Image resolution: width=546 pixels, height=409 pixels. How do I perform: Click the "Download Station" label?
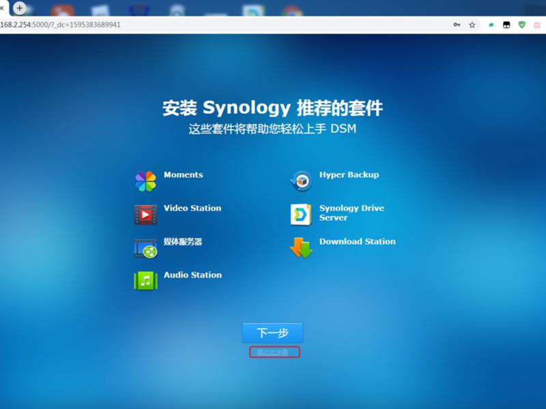tap(357, 241)
